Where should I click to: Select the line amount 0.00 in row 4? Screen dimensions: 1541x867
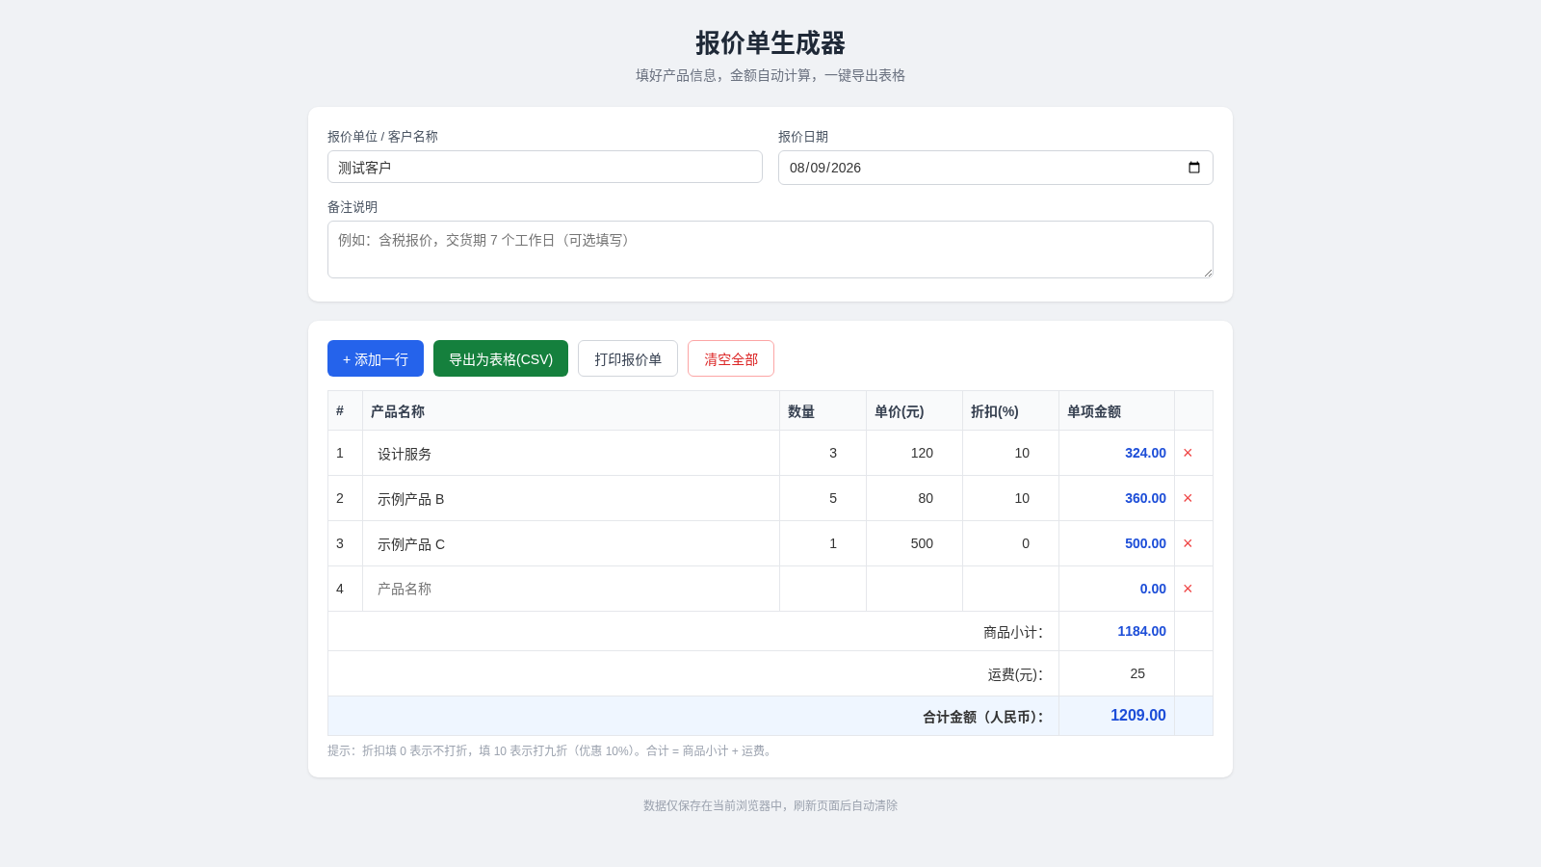(1153, 589)
